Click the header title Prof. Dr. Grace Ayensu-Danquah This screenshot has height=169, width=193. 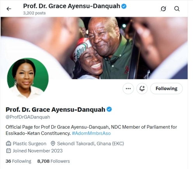(71, 6)
